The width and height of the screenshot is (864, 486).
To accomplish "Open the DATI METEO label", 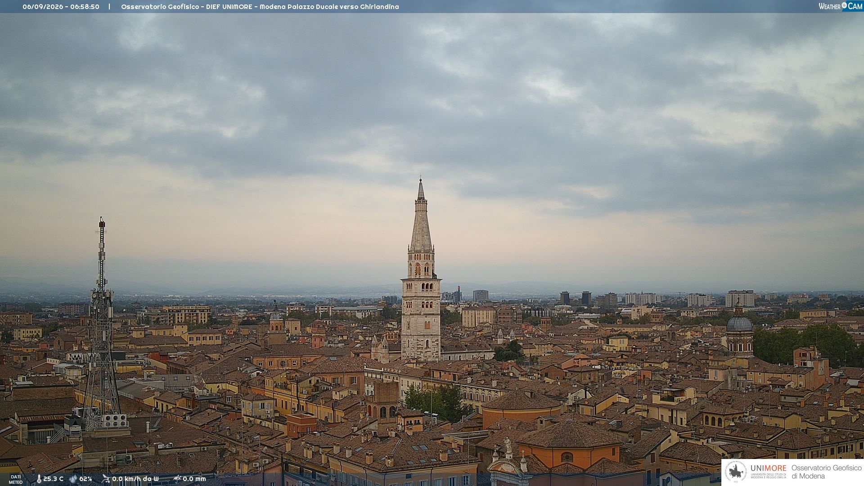I will click(16, 479).
